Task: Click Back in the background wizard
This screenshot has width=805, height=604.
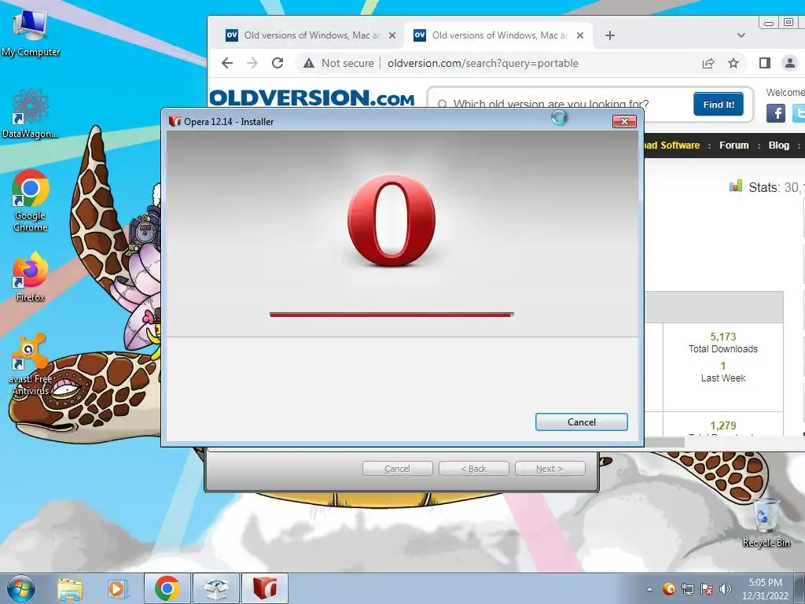Action: [x=473, y=469]
